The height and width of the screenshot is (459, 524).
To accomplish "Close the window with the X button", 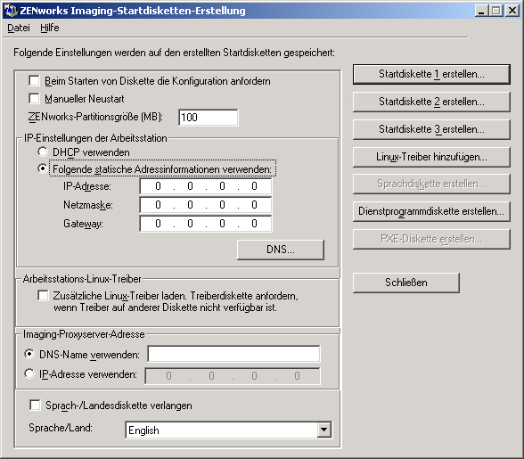I will tap(512, 11).
